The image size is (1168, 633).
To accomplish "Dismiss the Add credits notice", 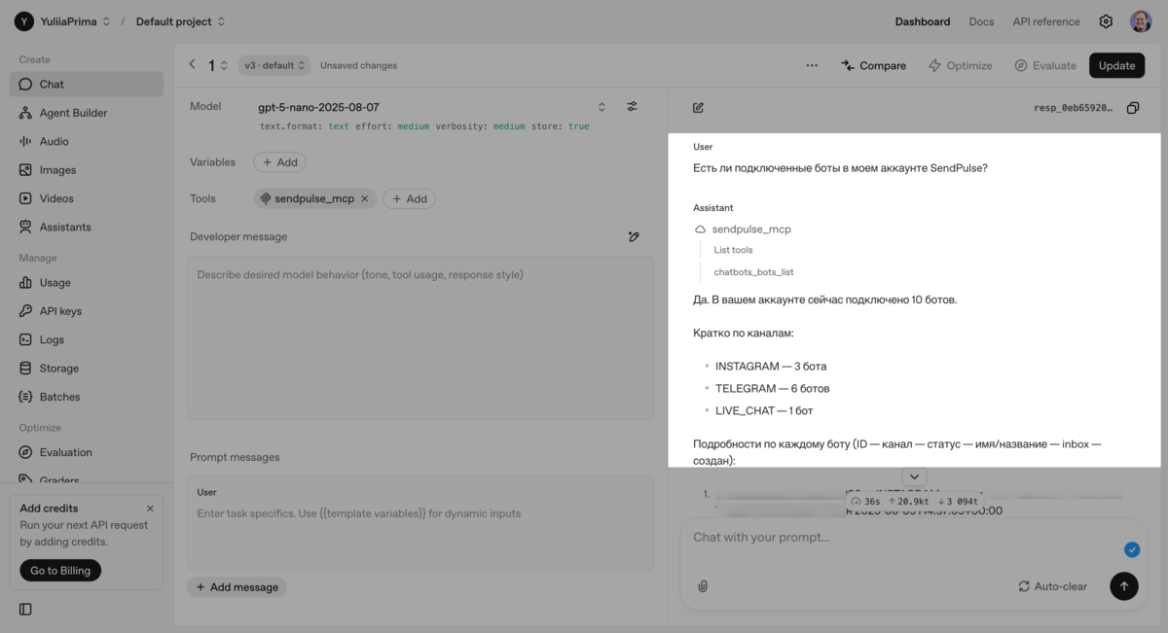I will point(150,509).
